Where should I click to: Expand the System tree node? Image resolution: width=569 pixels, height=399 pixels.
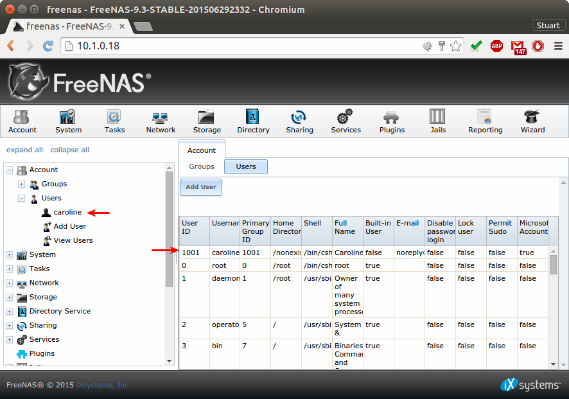(x=10, y=255)
